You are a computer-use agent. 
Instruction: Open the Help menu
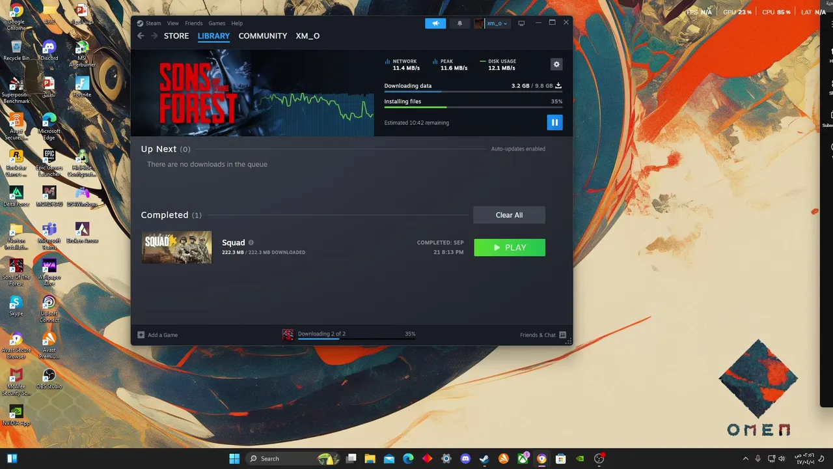click(x=237, y=23)
